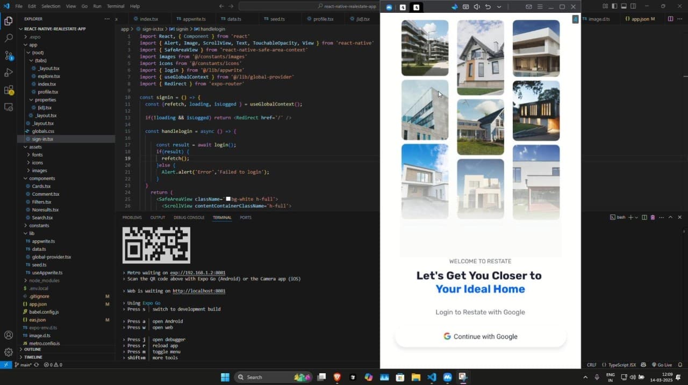The height and width of the screenshot is (385, 688).
Task: Open the Search view in activity bar
Action: click(9, 38)
